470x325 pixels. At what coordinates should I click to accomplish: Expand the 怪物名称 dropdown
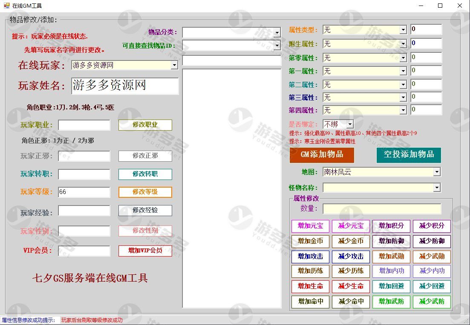436,188
